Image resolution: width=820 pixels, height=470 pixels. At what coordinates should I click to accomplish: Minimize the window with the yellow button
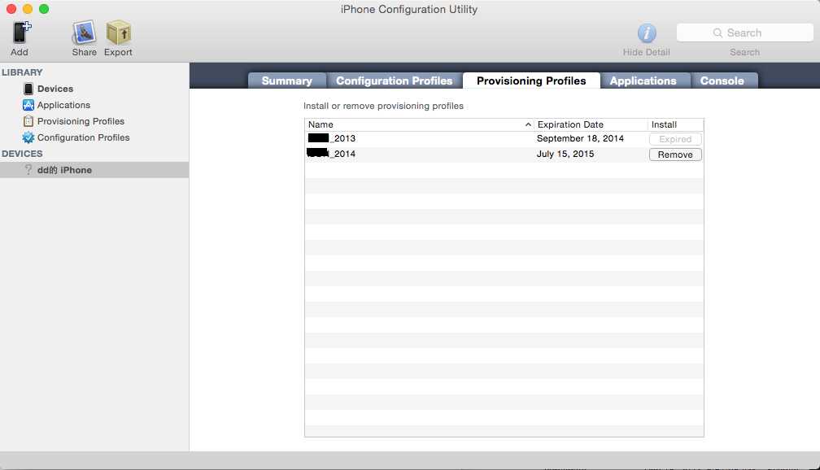click(x=28, y=9)
